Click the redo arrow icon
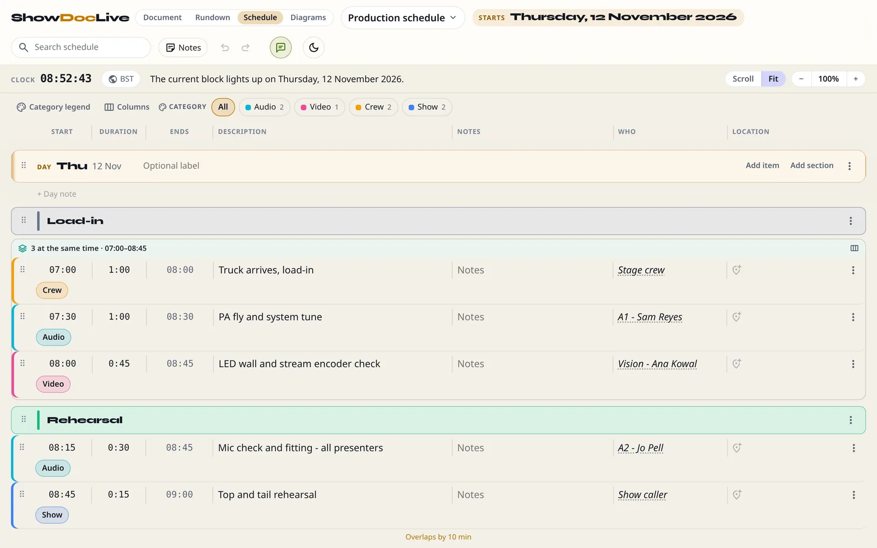Viewport: 877px width, 548px height. tap(246, 48)
